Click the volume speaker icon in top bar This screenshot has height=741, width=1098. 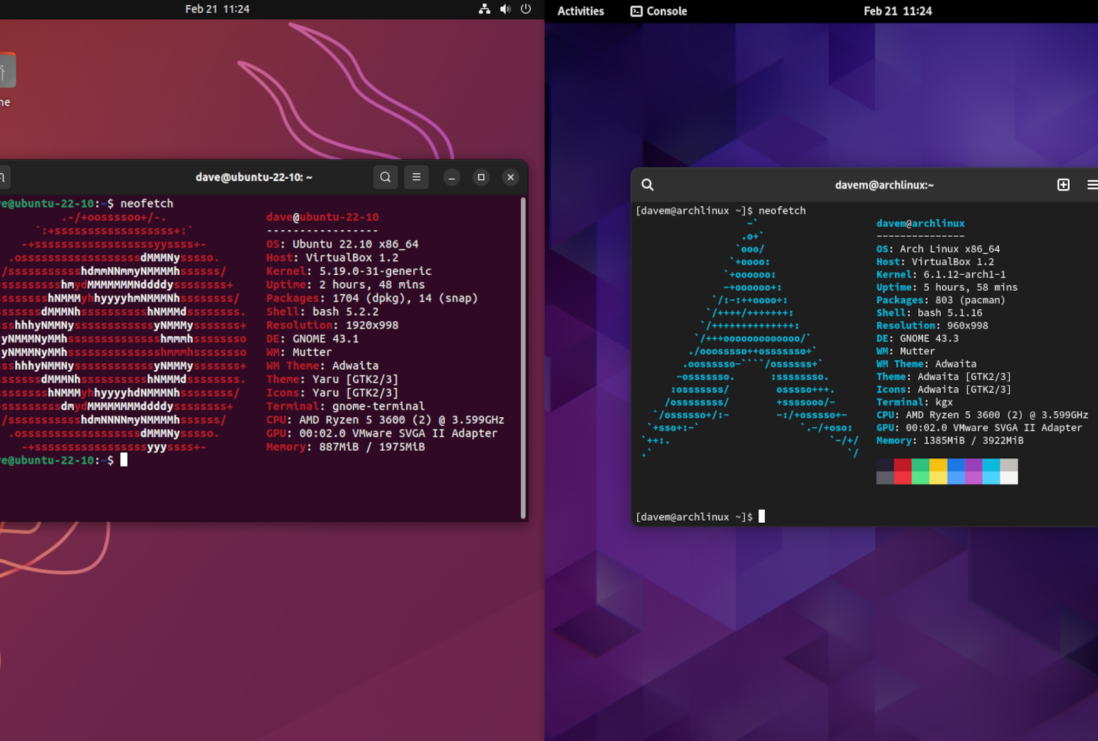(x=505, y=9)
